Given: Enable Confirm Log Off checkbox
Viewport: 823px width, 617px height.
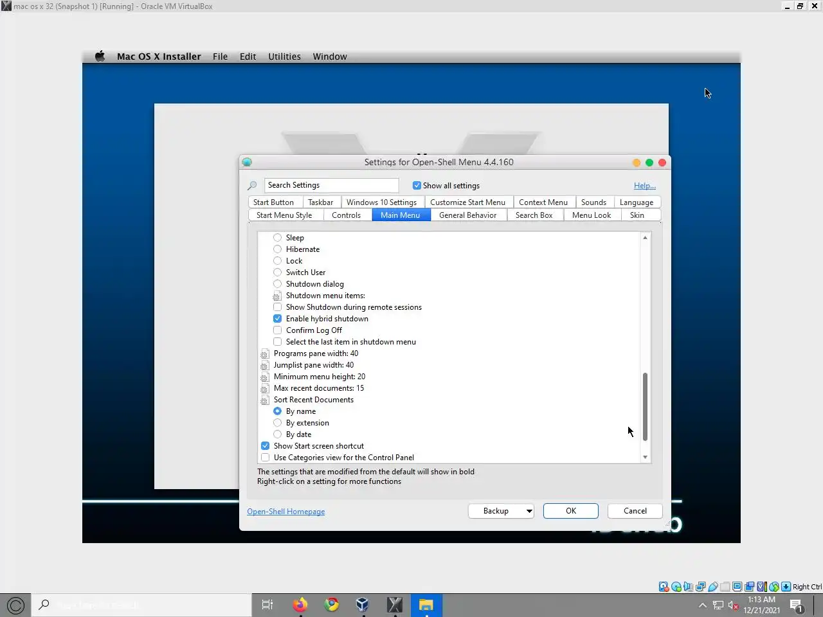Looking at the screenshot, I should [x=277, y=330].
